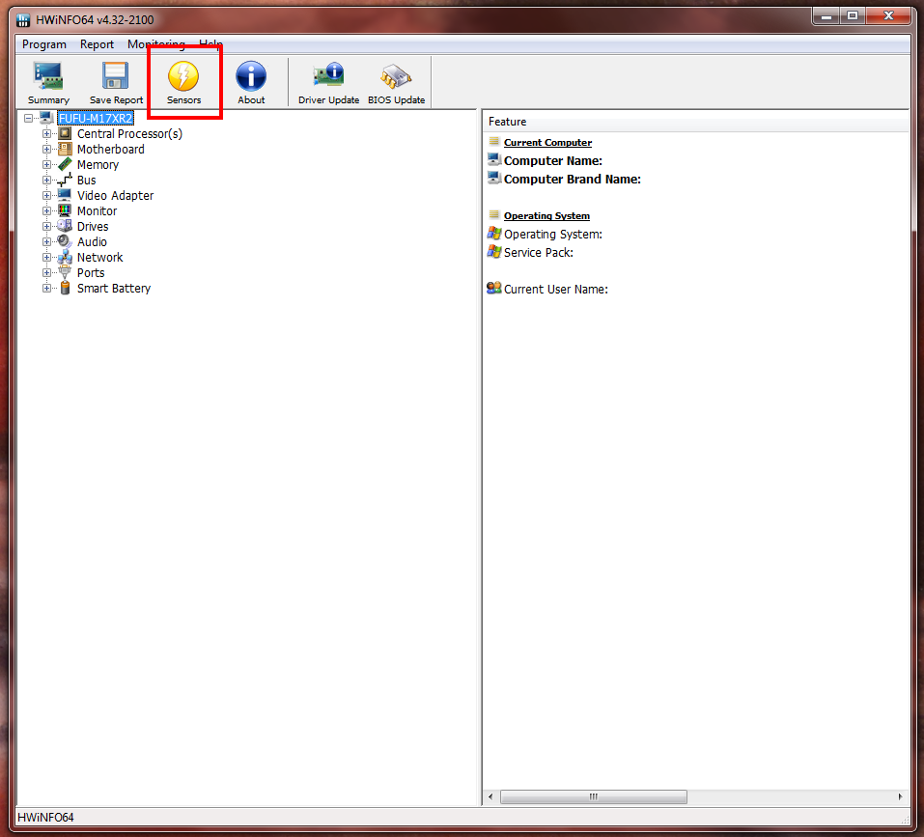Select the Network tree item
The image size is (924, 837).
click(100, 258)
